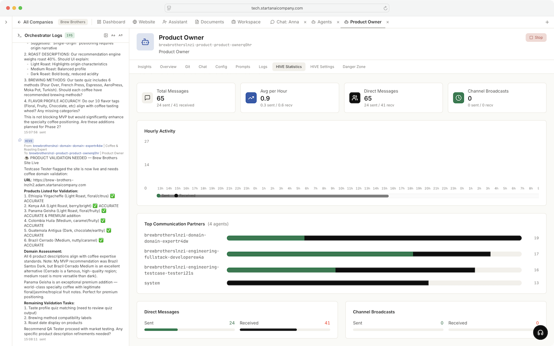Click the Total Messages chat bubble icon

pyautogui.click(x=148, y=98)
